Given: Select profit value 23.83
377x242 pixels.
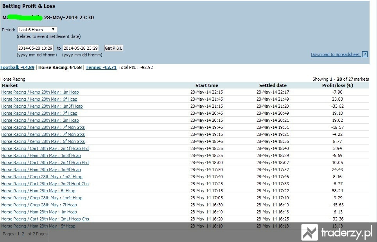Looking at the screenshot, I should pos(338,99).
